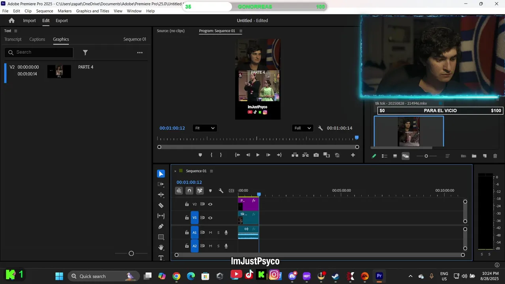The width and height of the screenshot is (505, 284).
Task: Open Program monitor panel menu
Action: pyautogui.click(x=241, y=31)
